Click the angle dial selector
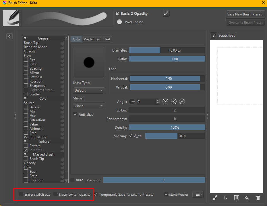The width and height of the screenshot is (267, 206). 132,101
